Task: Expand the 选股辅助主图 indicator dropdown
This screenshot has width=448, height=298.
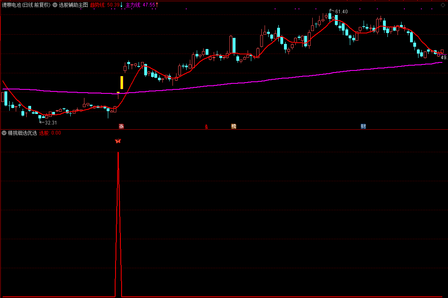Action: 55,5
